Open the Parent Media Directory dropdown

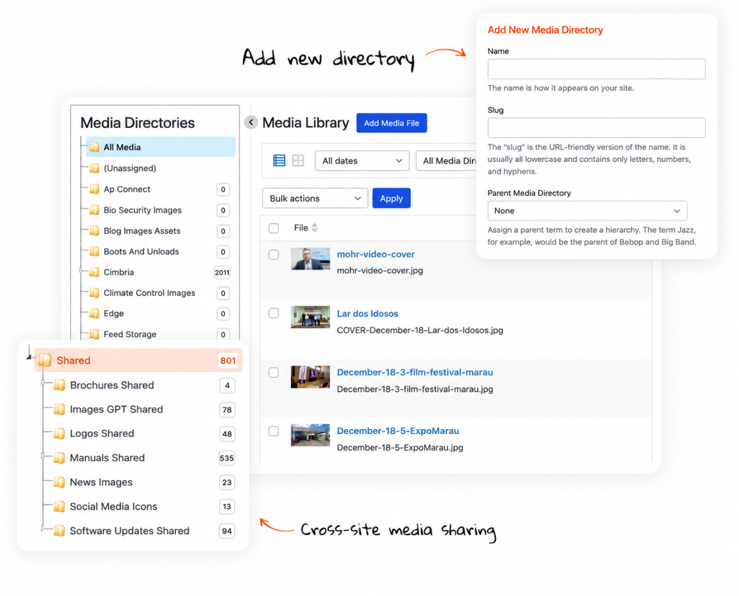[x=587, y=211]
